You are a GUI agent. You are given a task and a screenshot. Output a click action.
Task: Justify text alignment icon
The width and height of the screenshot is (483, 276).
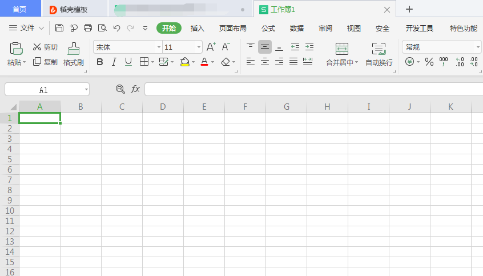pyautogui.click(x=293, y=62)
